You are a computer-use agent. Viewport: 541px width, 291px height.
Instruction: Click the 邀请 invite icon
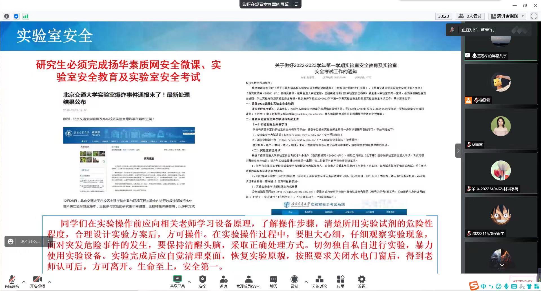coord(223,280)
